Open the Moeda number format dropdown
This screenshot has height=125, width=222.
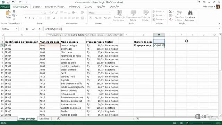(110, 13)
